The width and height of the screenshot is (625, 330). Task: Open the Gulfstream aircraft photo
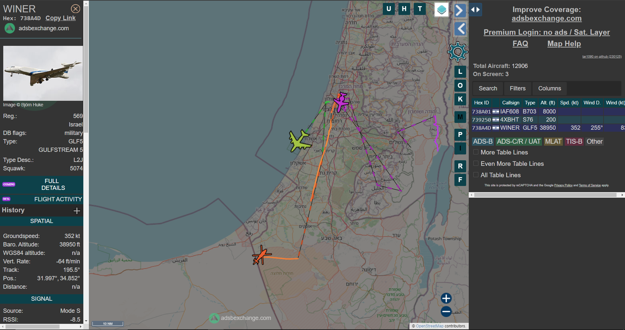[43, 73]
